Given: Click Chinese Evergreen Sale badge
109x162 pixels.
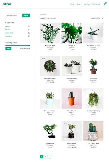Looking at the screenshot, I should pos(44,59).
